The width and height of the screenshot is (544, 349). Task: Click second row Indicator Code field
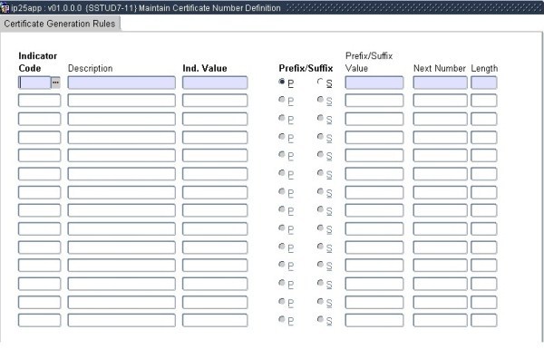pos(39,101)
